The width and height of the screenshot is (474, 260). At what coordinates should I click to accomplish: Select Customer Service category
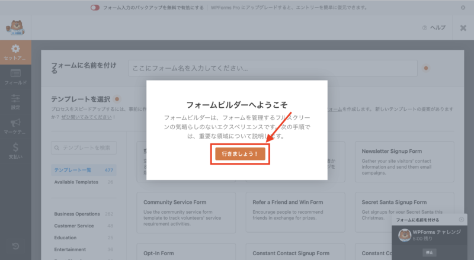click(x=84, y=226)
